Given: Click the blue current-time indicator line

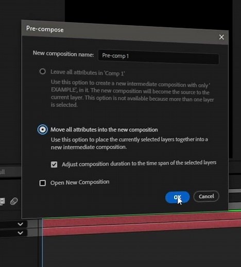Looking at the screenshot, I should click(42, 243).
